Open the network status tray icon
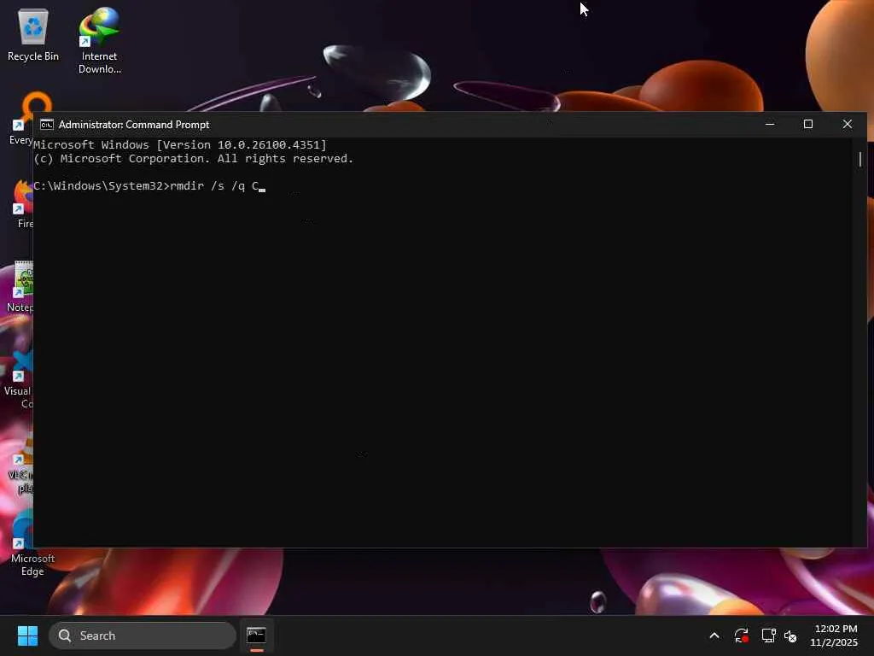This screenshot has height=656, width=874. coord(768,635)
